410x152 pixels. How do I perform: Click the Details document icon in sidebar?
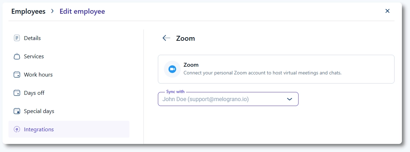pos(17,38)
